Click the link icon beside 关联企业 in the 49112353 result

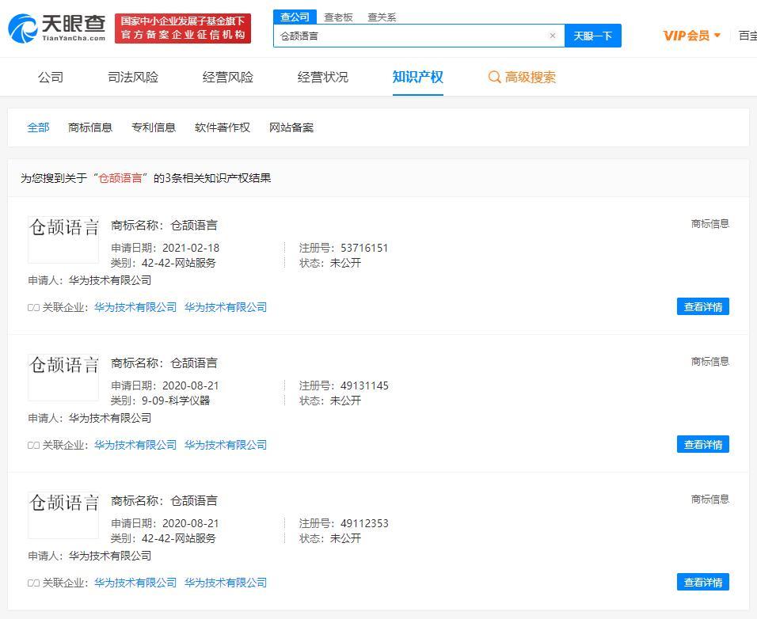click(x=33, y=583)
